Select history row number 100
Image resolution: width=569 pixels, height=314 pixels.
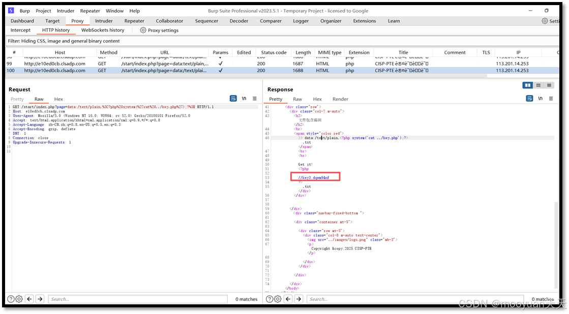coord(282,70)
